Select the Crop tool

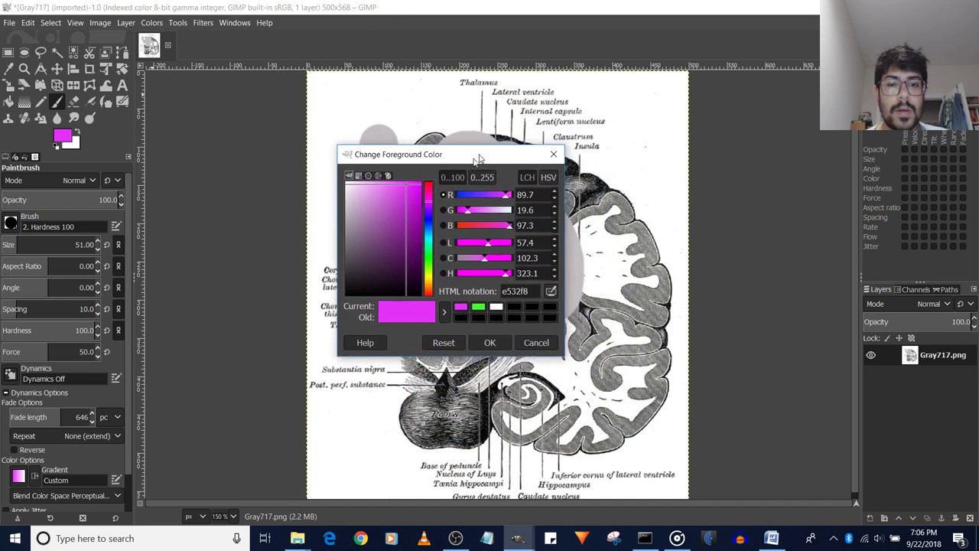click(x=89, y=69)
